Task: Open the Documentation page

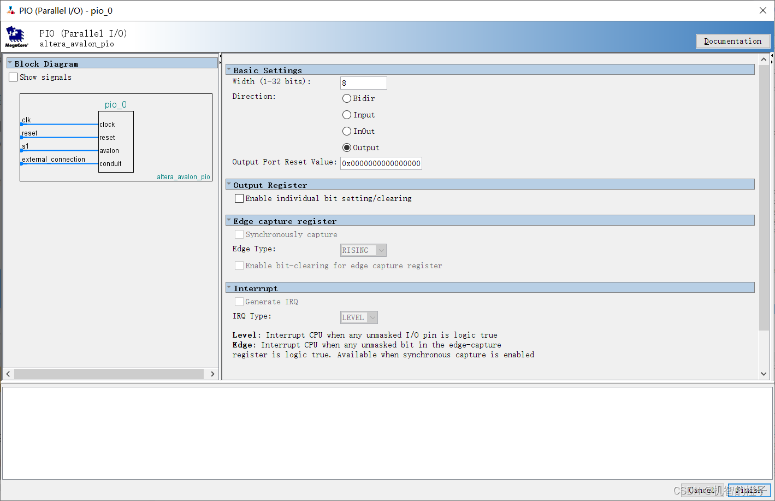Action: tap(733, 41)
